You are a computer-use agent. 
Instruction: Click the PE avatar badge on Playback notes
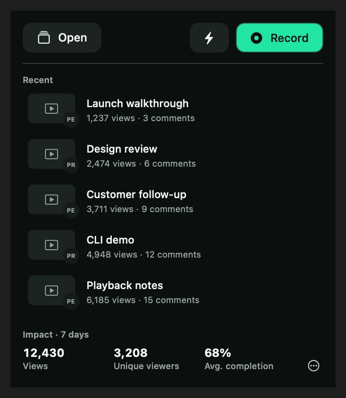tap(71, 301)
